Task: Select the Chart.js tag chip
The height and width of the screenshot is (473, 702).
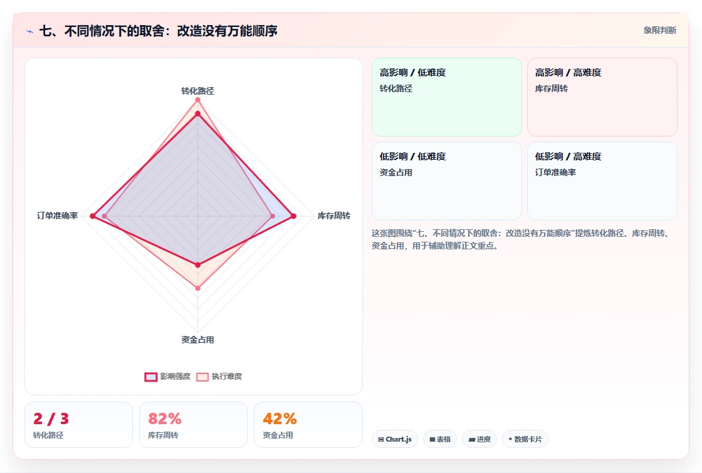Action: tap(395, 439)
